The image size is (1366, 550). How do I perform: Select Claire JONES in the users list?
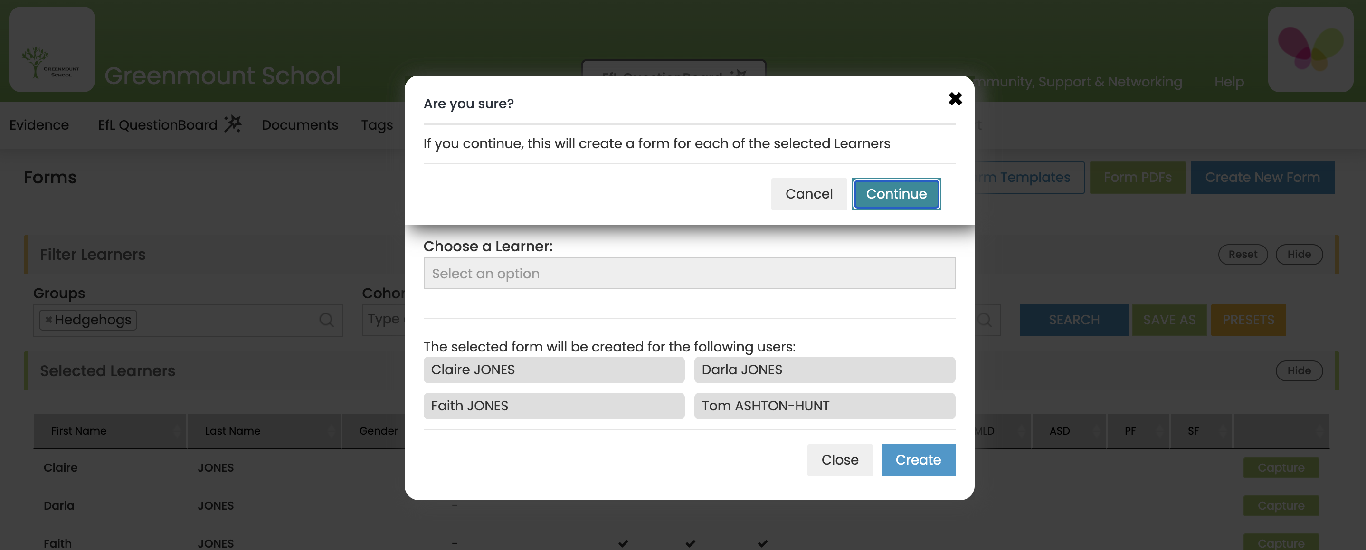[554, 370]
